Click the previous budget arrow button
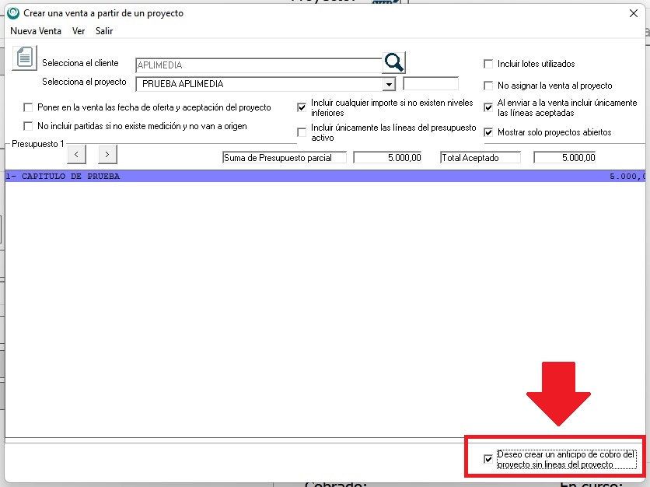Screen dimensions: 650x487 point(76,154)
